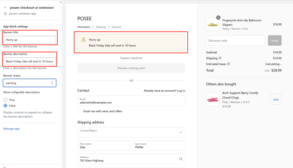Click the 'Black Friday Sale will end in 10 hours' banner text

tap(112, 45)
